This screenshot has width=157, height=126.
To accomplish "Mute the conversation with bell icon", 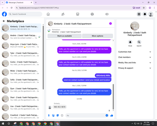I will point(130,42).
